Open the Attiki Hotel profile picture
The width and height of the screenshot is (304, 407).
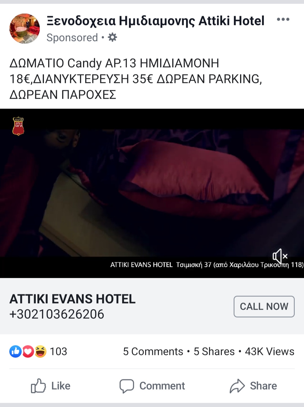click(x=25, y=28)
